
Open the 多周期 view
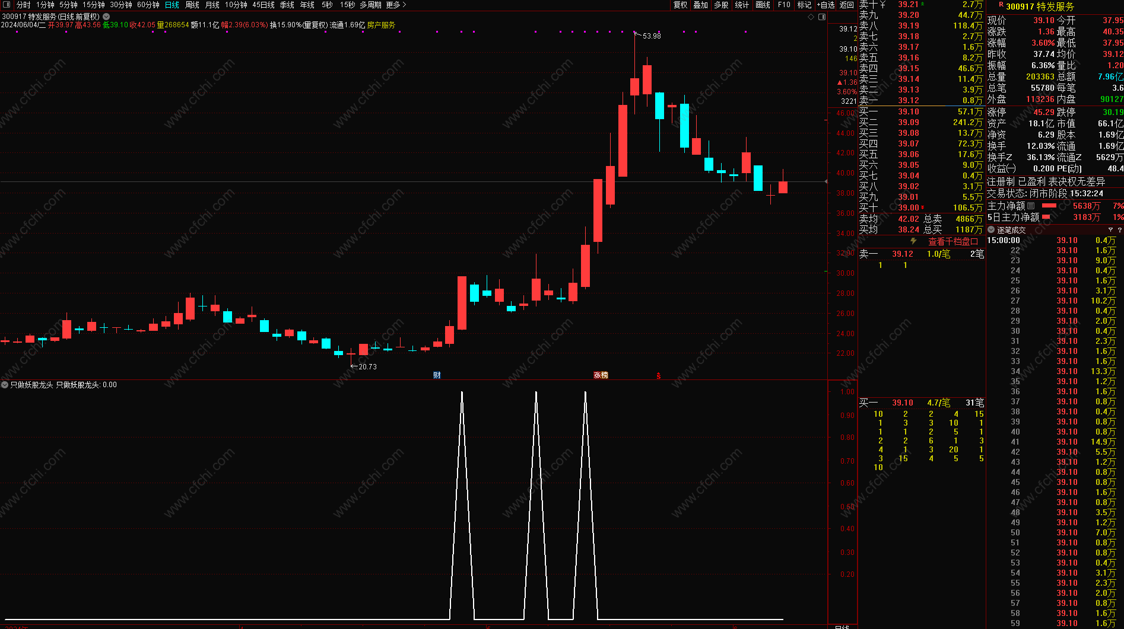[371, 5]
